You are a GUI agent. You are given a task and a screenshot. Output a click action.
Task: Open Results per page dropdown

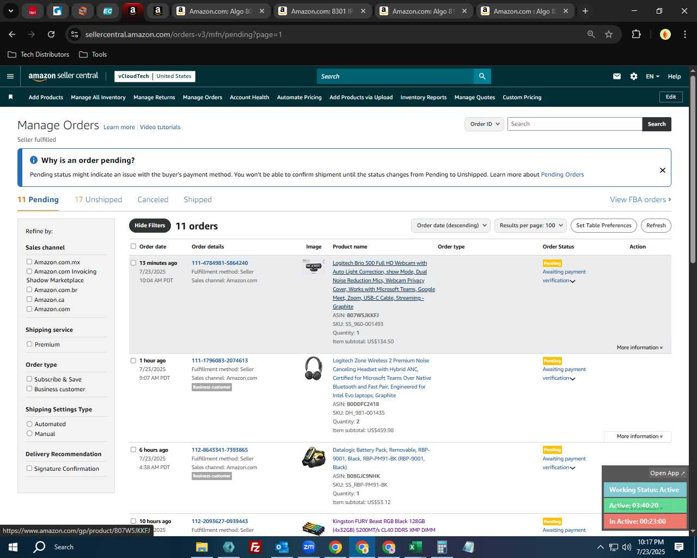click(531, 226)
